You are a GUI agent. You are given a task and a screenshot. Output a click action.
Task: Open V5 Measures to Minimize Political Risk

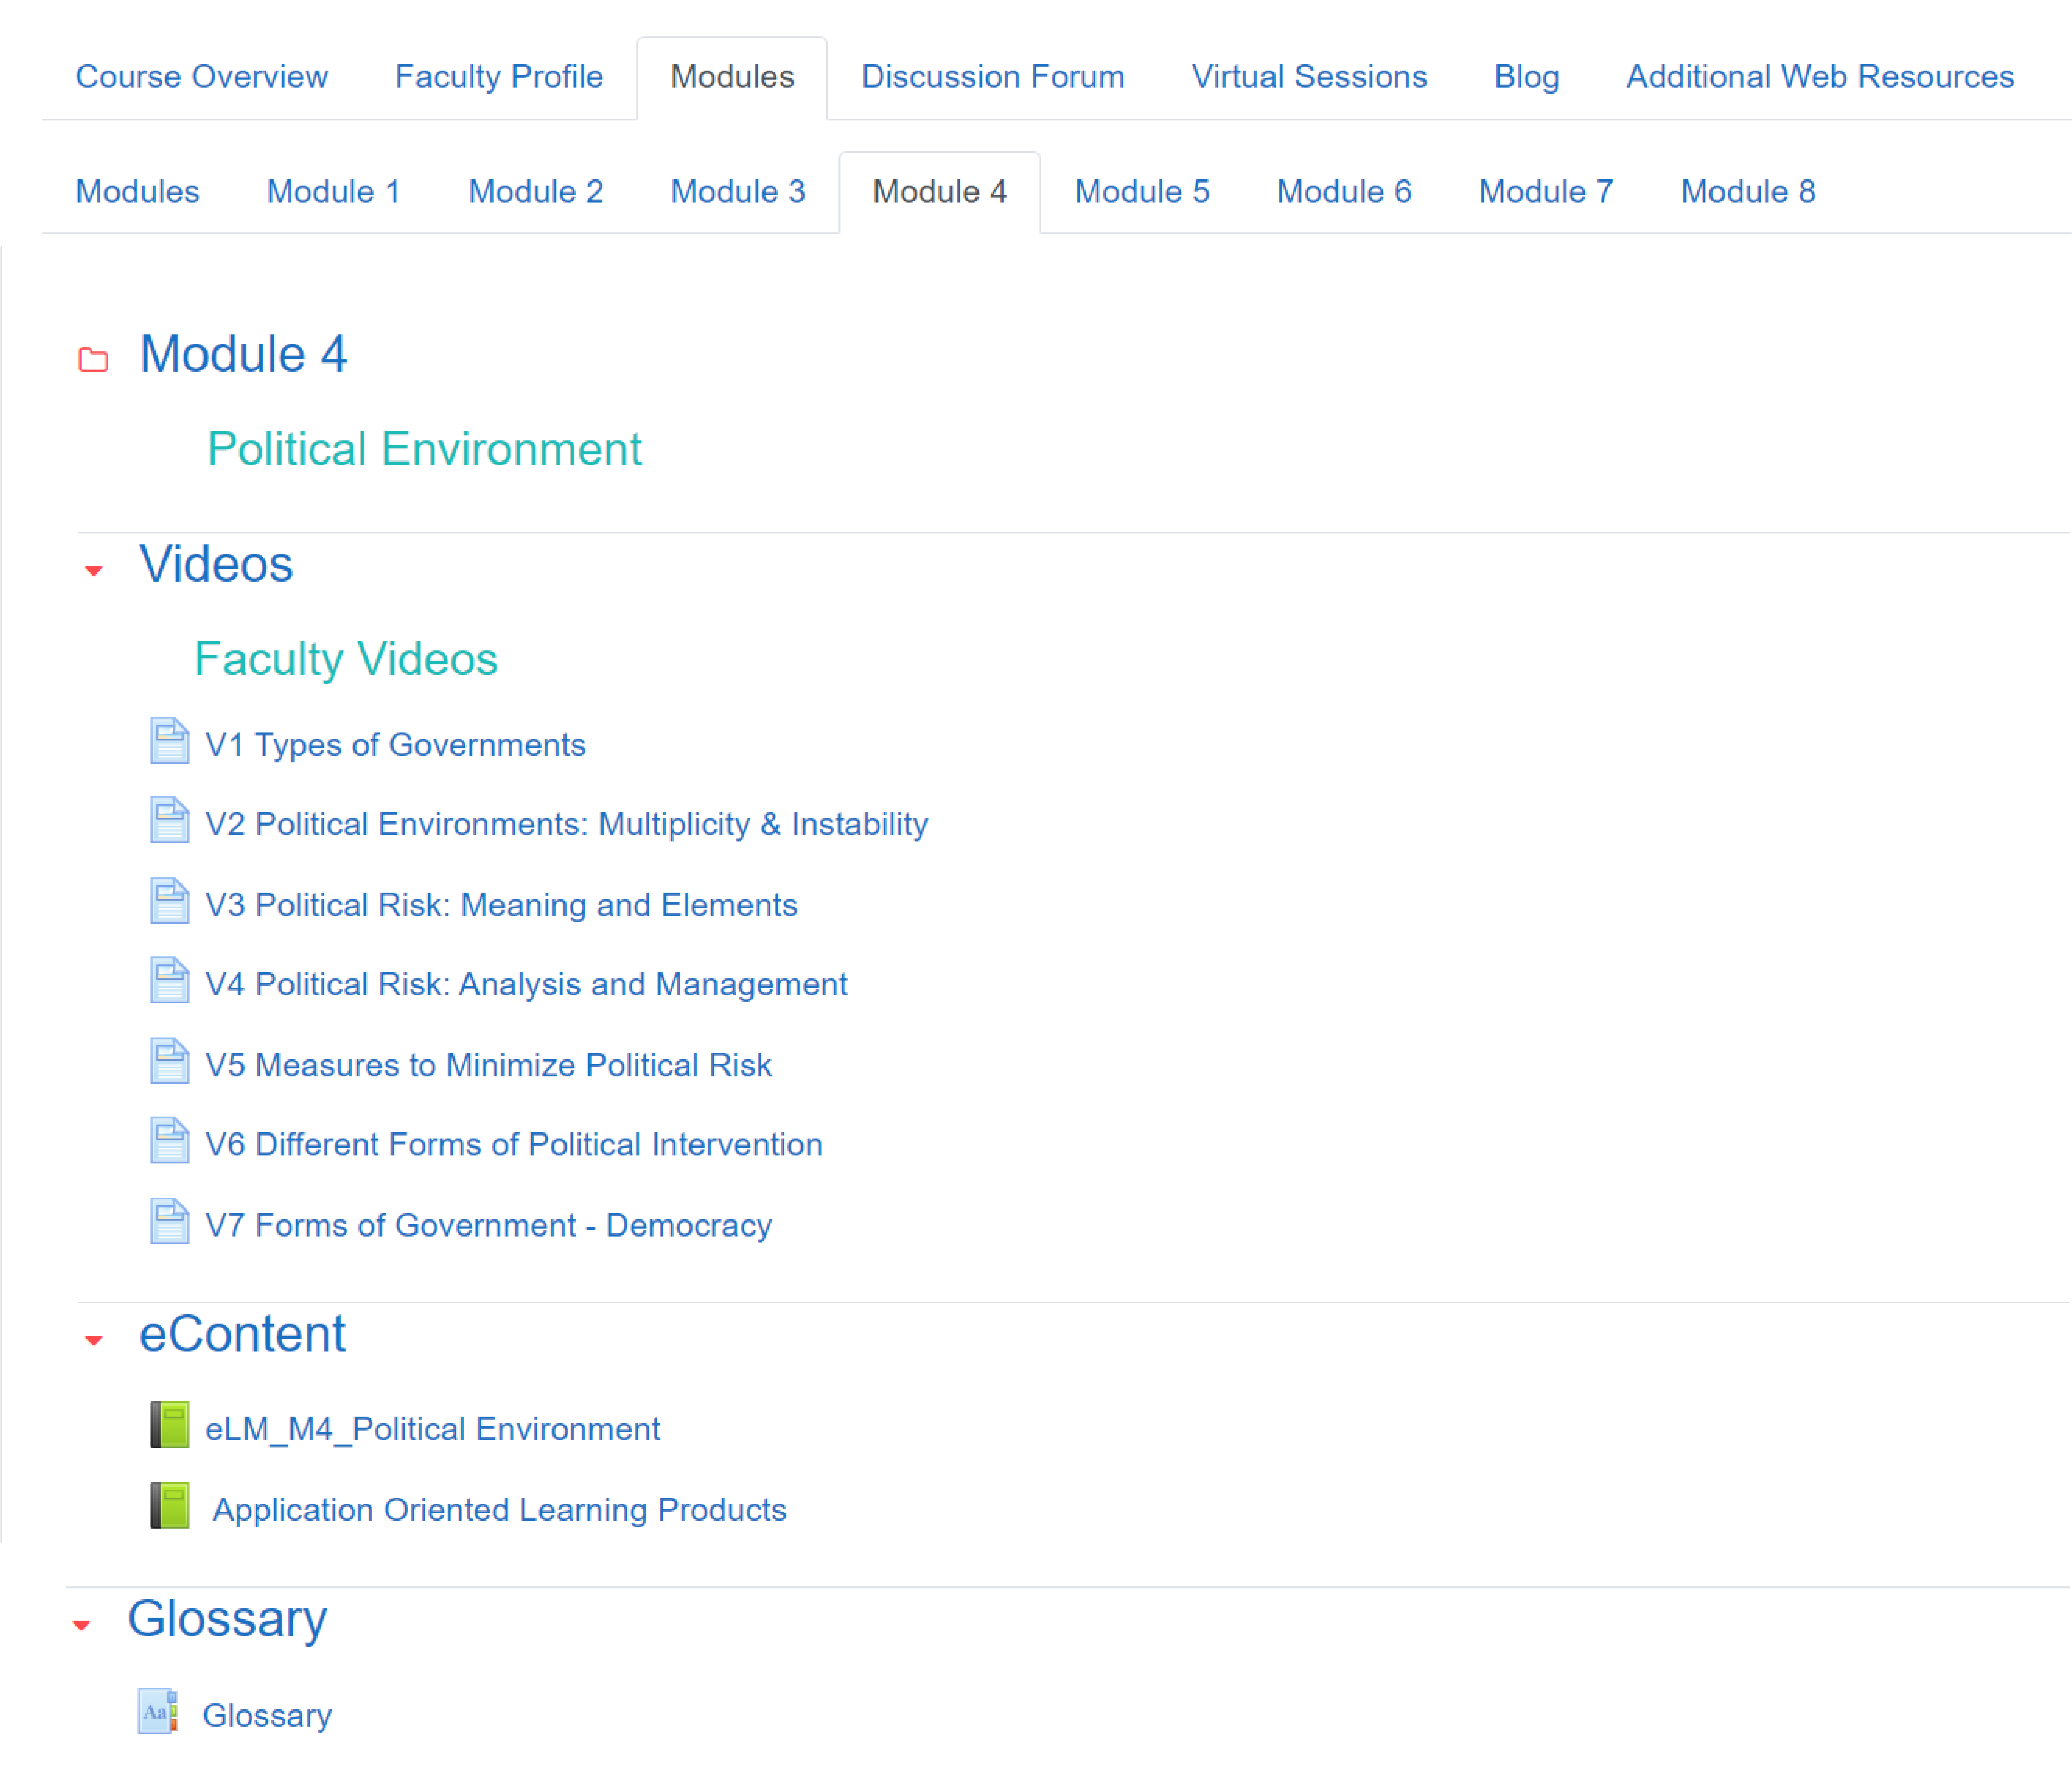[x=488, y=1065]
